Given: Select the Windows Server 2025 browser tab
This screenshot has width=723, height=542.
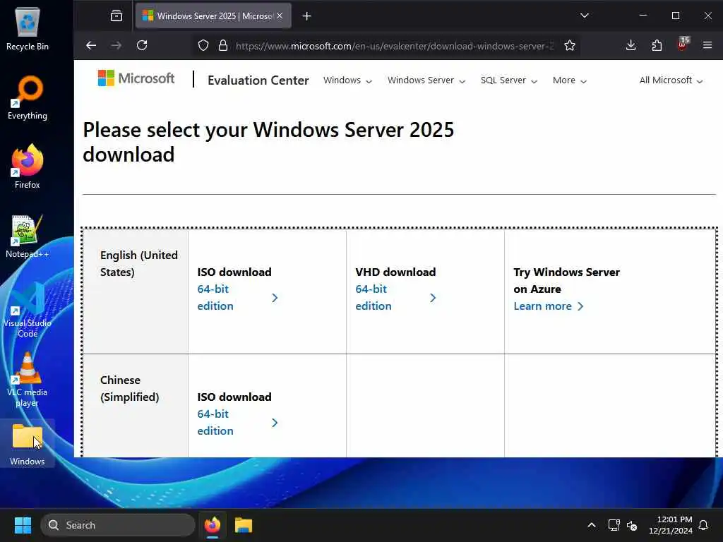Looking at the screenshot, I should (x=213, y=16).
